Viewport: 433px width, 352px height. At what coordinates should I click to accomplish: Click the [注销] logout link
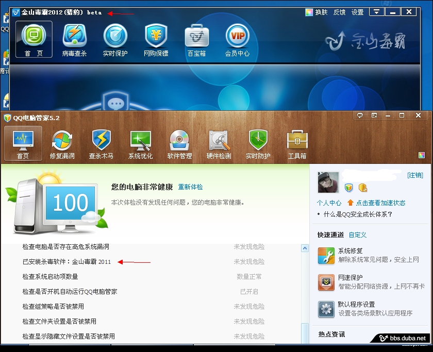pos(415,175)
